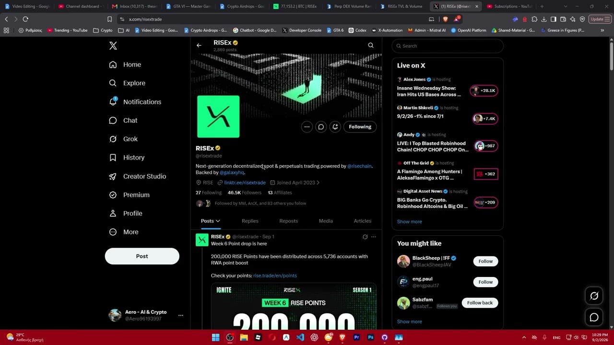Viewport: 614px width, 345px height.
Task: Open Codex bookmark
Action: point(357,30)
